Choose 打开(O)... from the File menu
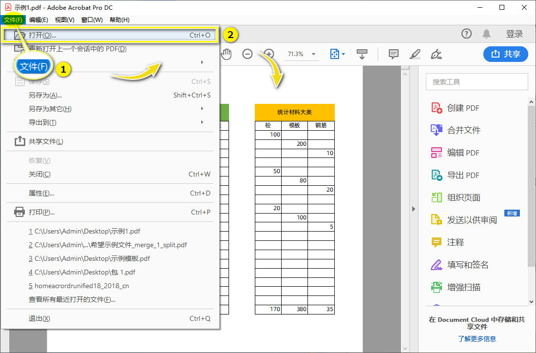Image resolution: width=536 pixels, height=353 pixels. point(110,35)
